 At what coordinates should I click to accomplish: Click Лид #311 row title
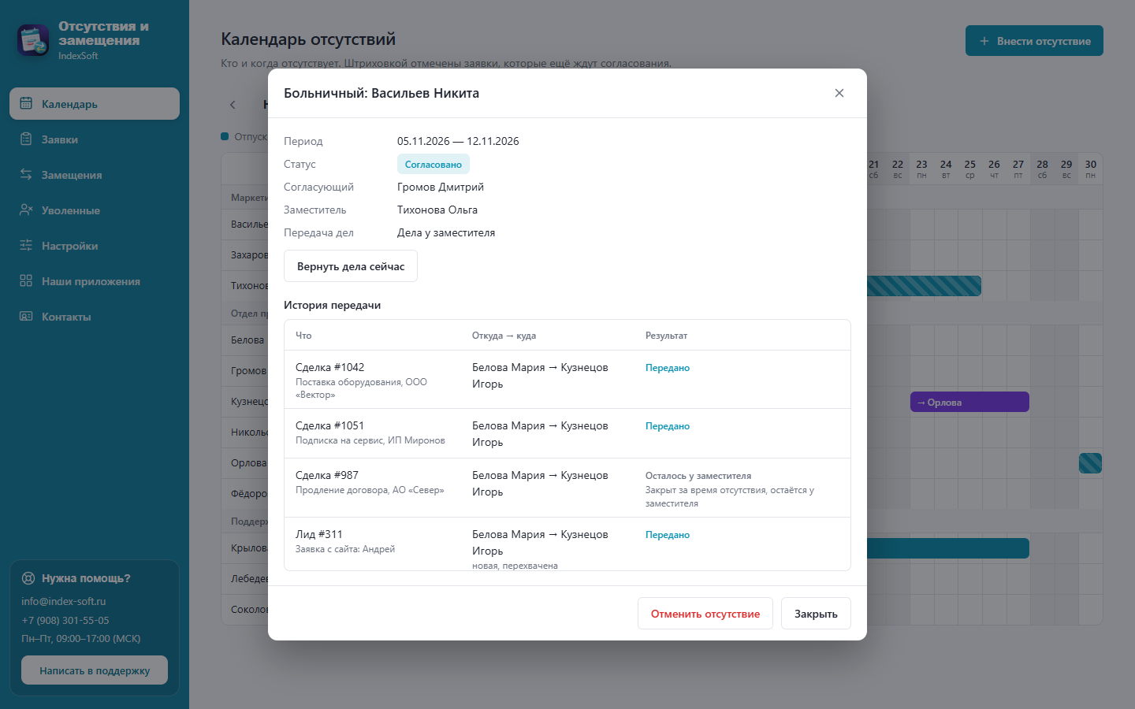(319, 534)
